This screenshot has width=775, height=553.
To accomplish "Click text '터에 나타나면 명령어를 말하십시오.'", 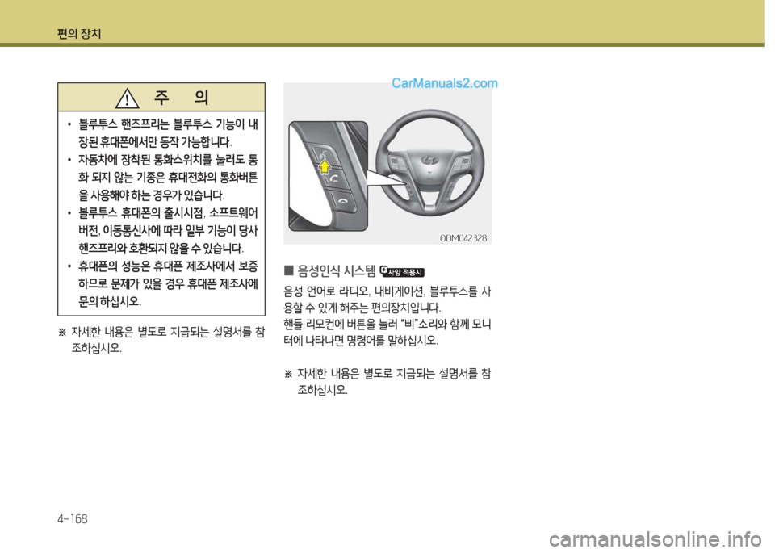I will pyautogui.click(x=361, y=341).
